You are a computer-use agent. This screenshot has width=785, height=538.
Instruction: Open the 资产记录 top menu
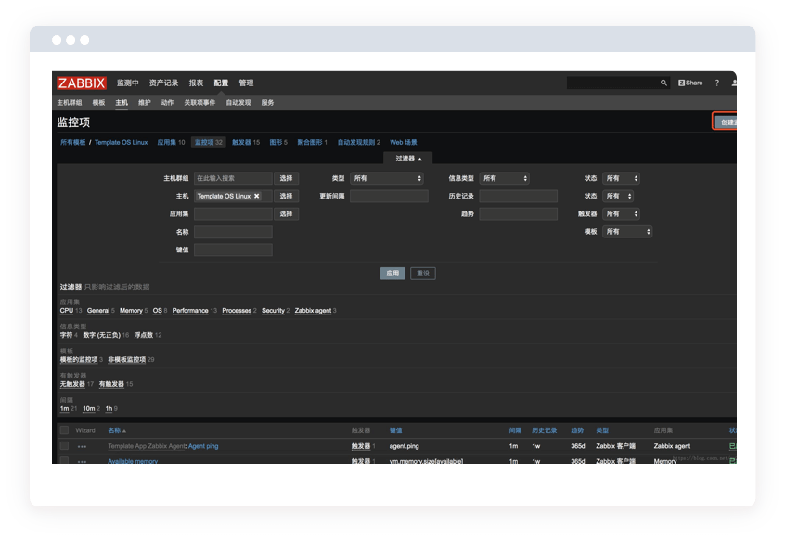(x=163, y=83)
